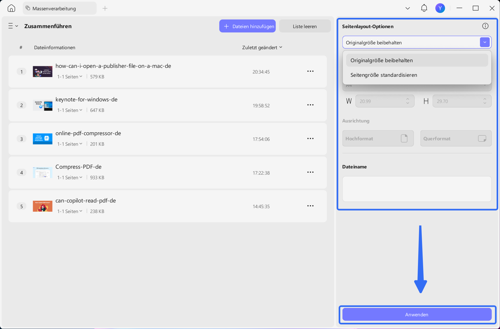This screenshot has width=500, height=329.
Task: Add a new tab with plus icon
Action: 105,8
